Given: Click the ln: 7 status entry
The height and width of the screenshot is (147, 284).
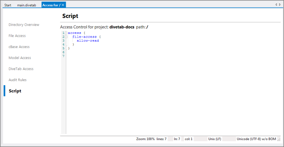Looking at the screenshot, I should click(177, 139).
